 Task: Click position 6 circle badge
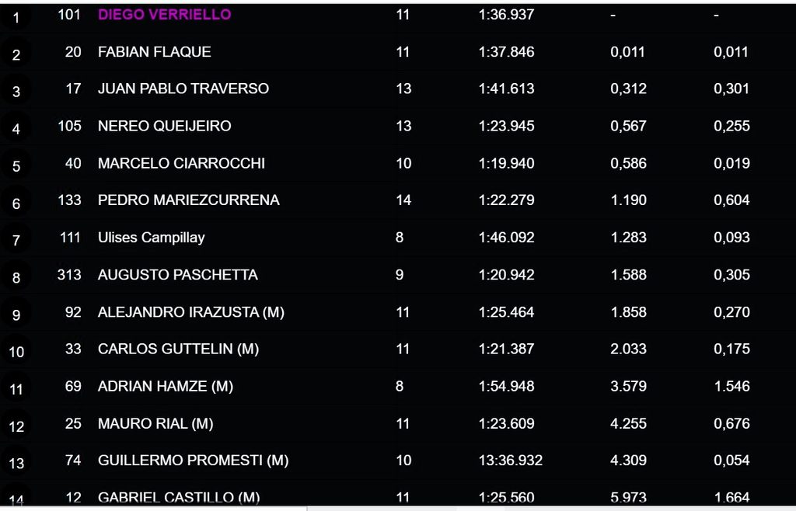tap(16, 203)
